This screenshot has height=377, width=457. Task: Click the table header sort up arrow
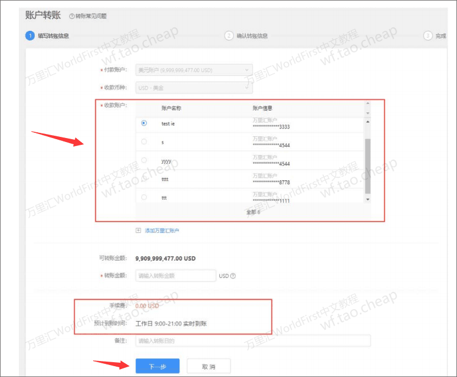(x=368, y=103)
